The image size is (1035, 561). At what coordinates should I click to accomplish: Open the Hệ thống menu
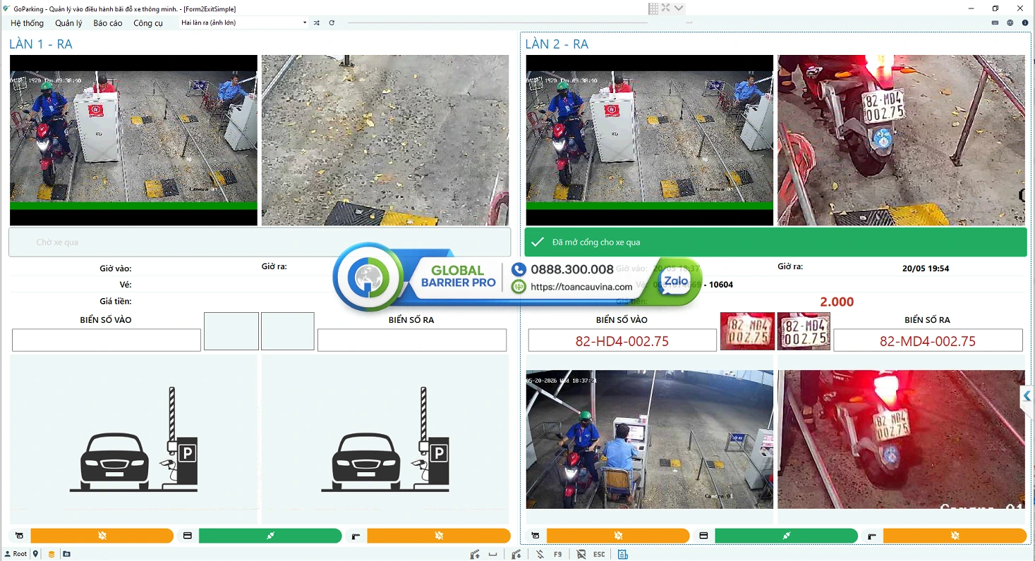pos(27,23)
